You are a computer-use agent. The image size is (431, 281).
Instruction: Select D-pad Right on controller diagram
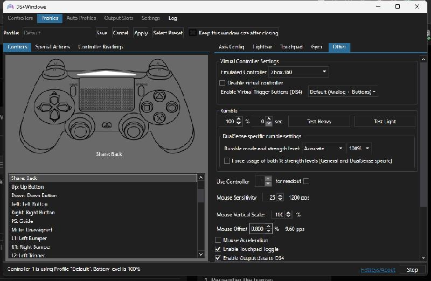(x=65, y=107)
